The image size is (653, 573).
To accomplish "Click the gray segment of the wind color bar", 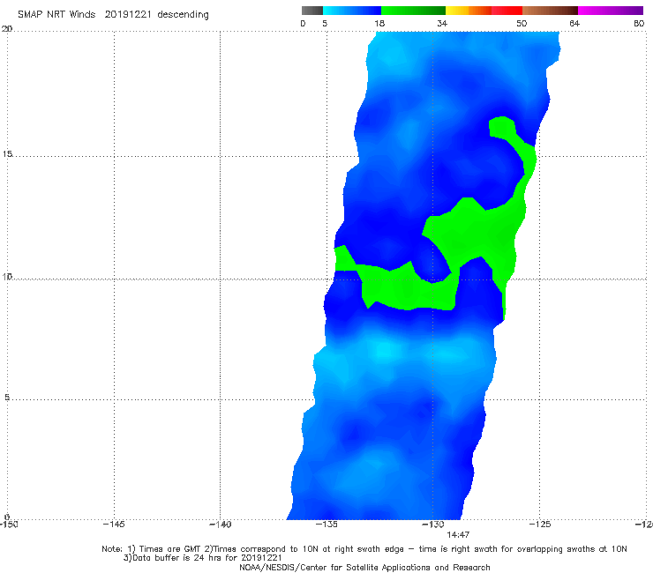I will click(311, 11).
